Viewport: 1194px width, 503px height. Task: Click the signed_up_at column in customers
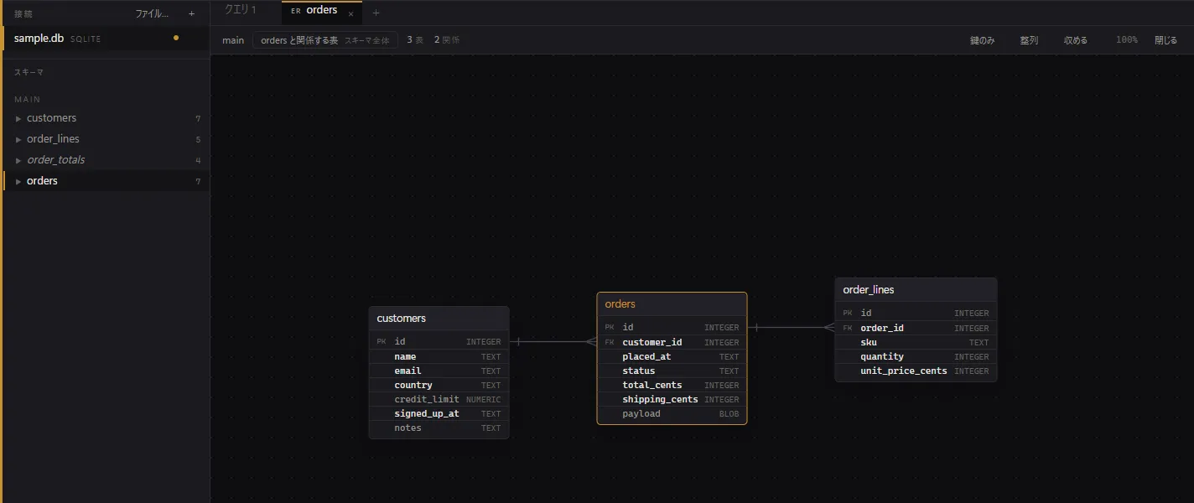pos(439,413)
